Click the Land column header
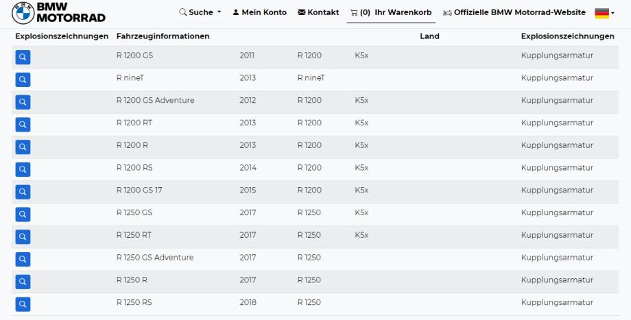 point(429,36)
